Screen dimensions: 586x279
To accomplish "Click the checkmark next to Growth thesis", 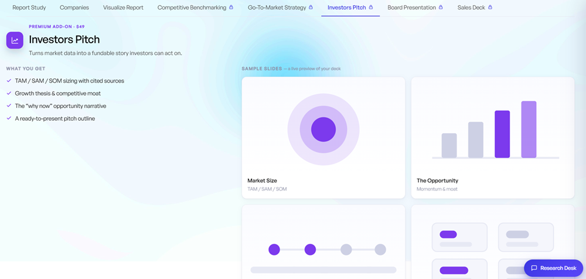I will (9, 94).
